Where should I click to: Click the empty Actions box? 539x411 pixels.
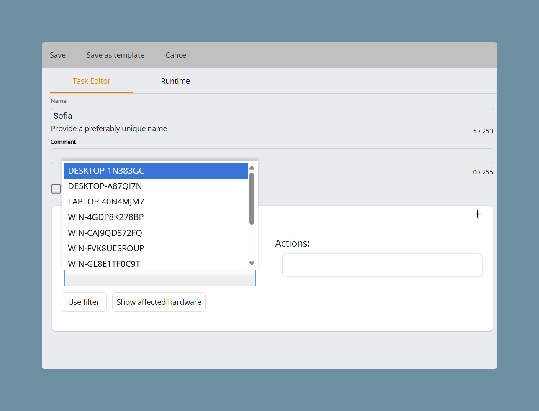point(382,265)
